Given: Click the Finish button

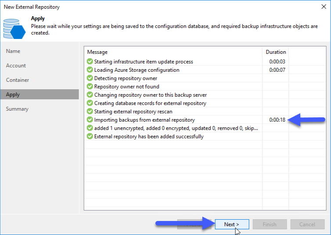Looking at the screenshot, I should tap(270, 224).
